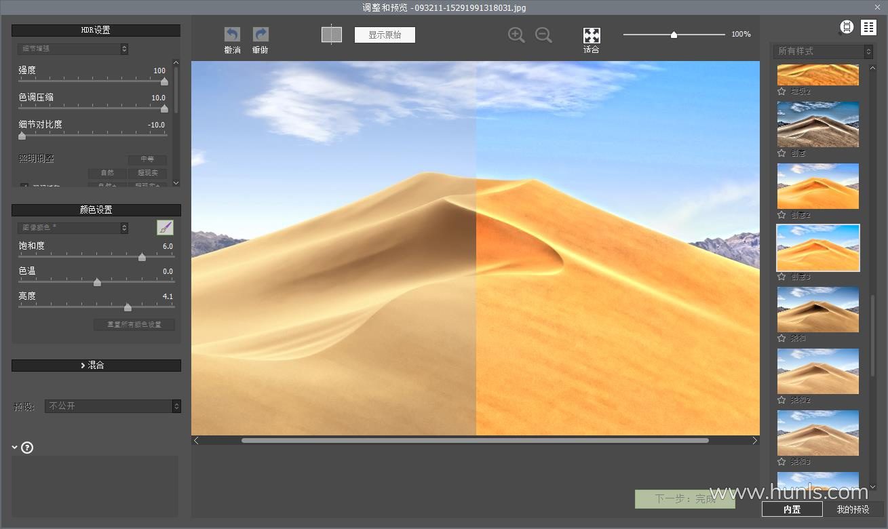This screenshot has height=529, width=888.
Task: Click the zoom percentage slider handle
Action: click(674, 35)
